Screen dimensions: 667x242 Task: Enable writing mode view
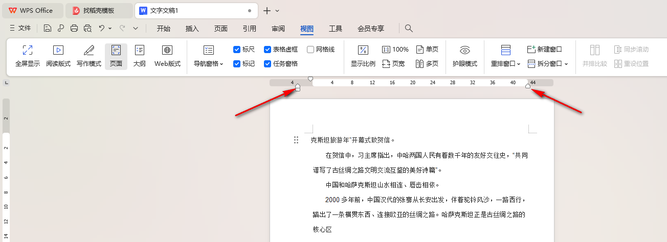point(89,56)
